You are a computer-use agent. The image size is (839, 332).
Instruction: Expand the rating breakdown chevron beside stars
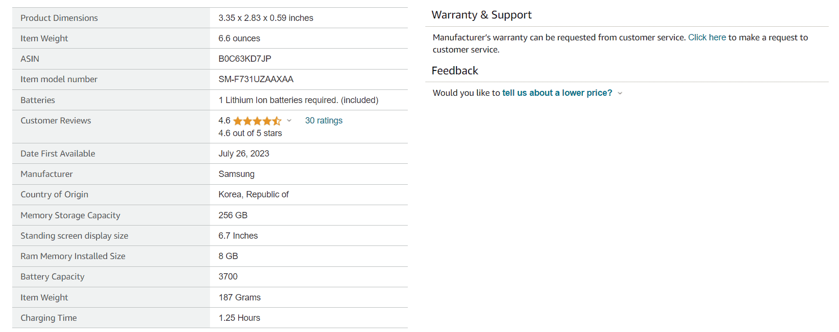click(x=289, y=121)
